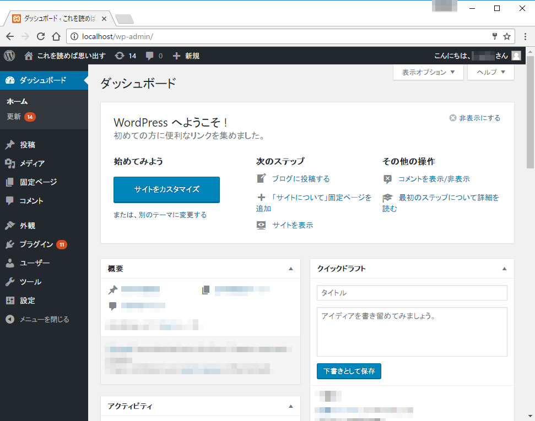Click the dismiss X icon beside 非表示にする
The width and height of the screenshot is (535, 421).
coord(453,118)
